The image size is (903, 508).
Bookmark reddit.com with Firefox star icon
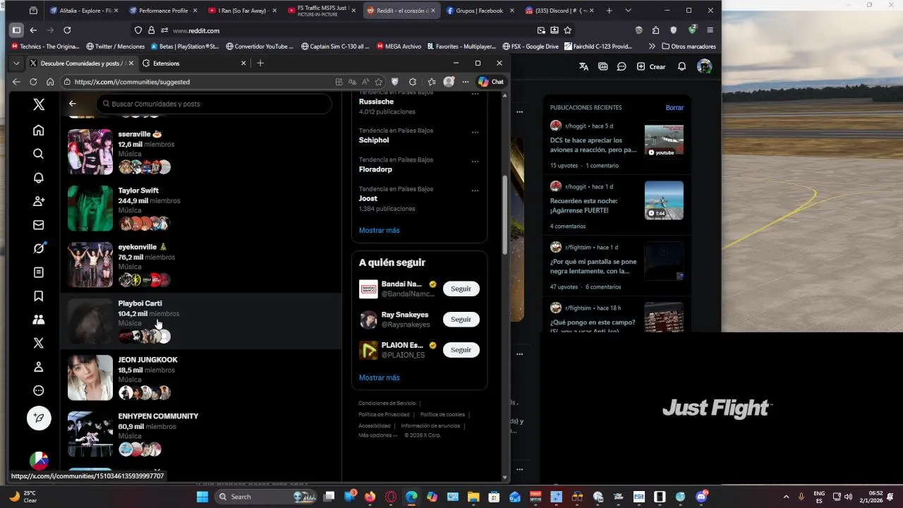568,30
